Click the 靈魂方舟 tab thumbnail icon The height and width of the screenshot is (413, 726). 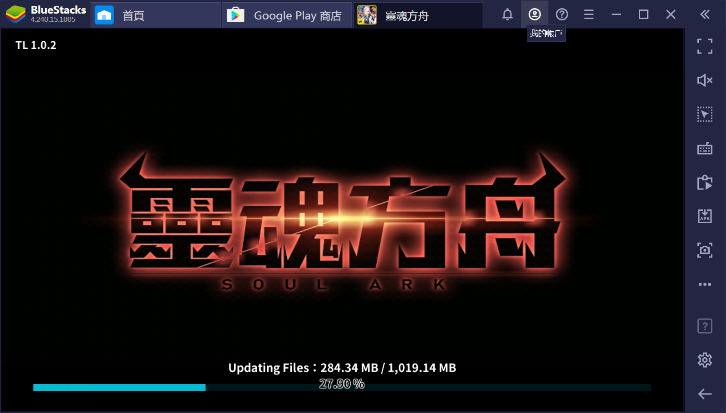[x=367, y=15]
